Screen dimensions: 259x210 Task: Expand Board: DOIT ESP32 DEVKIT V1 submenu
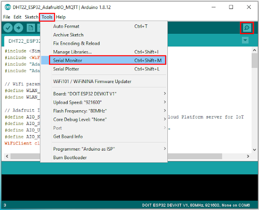point(104,94)
